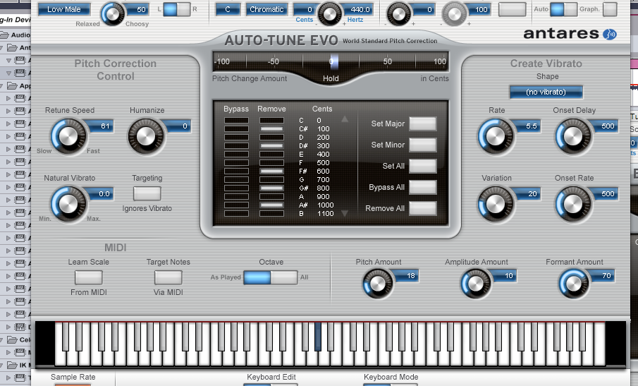Open the Low Male input type dropdown
The image size is (638, 386).
click(x=64, y=9)
